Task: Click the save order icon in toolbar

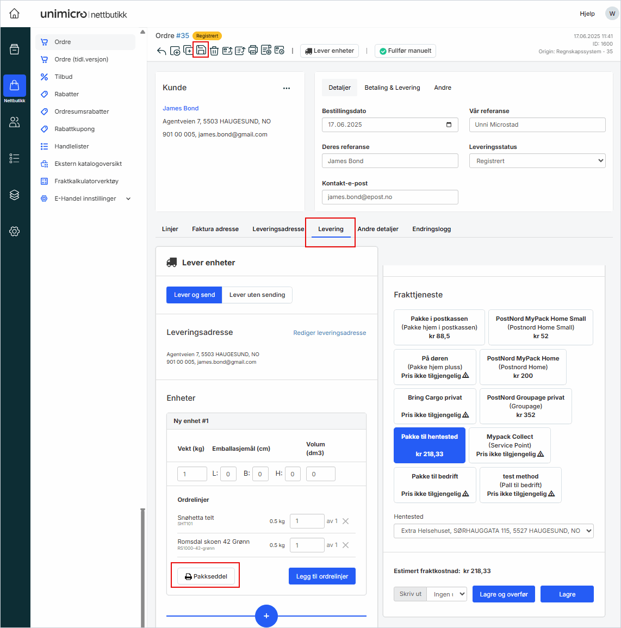Action: point(201,51)
